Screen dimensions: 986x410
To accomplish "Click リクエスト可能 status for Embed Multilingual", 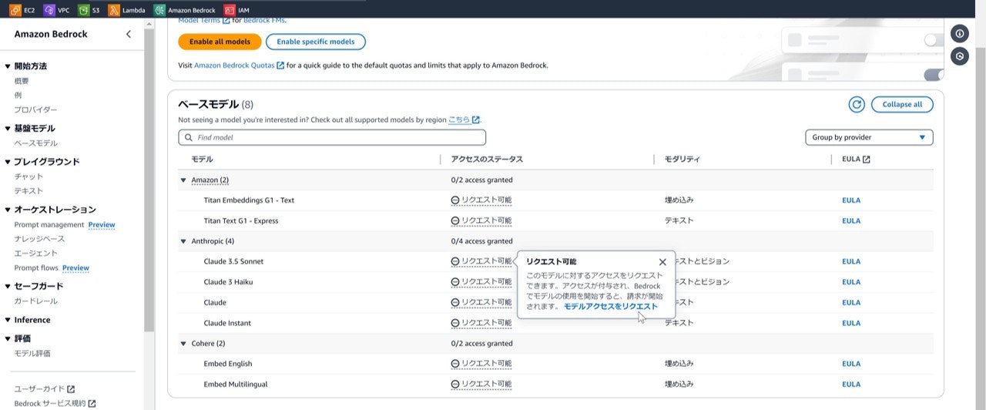I will (x=481, y=385).
